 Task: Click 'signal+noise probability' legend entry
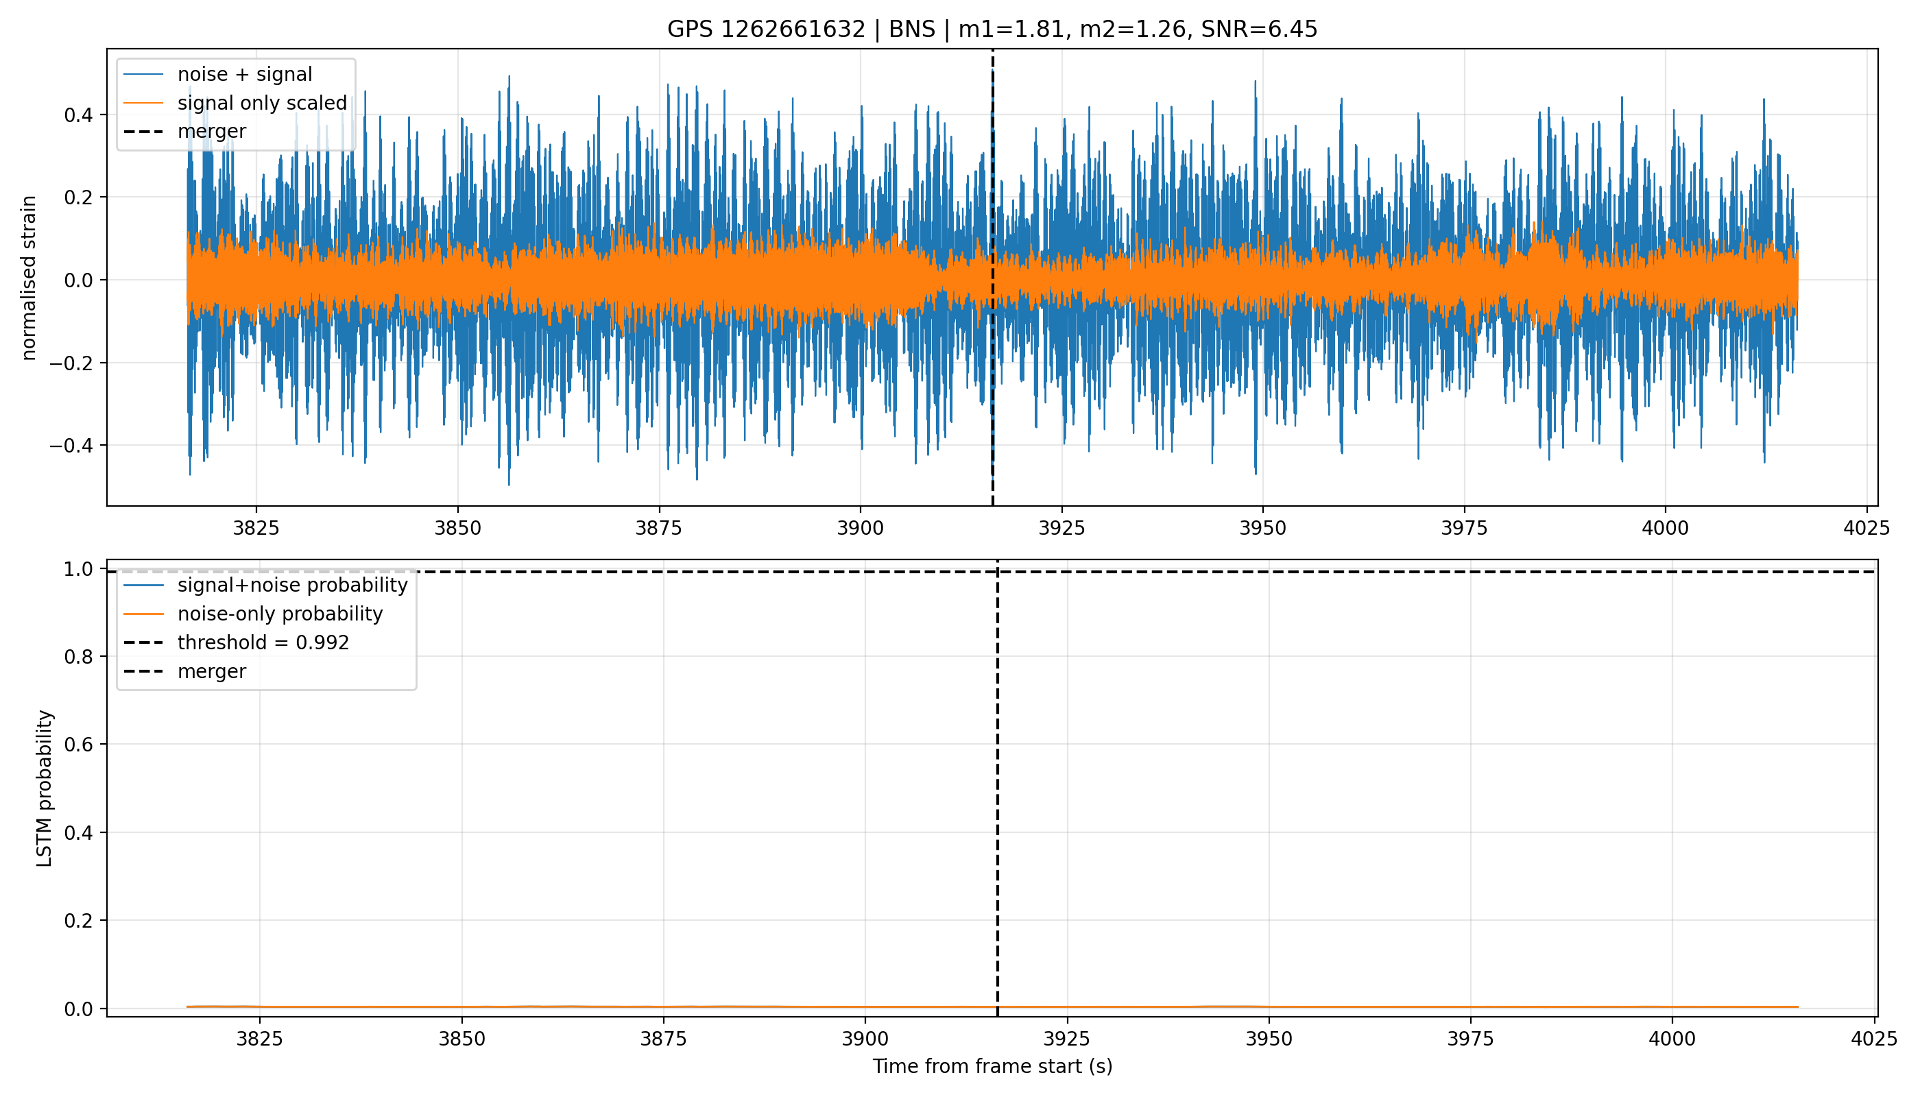(292, 586)
